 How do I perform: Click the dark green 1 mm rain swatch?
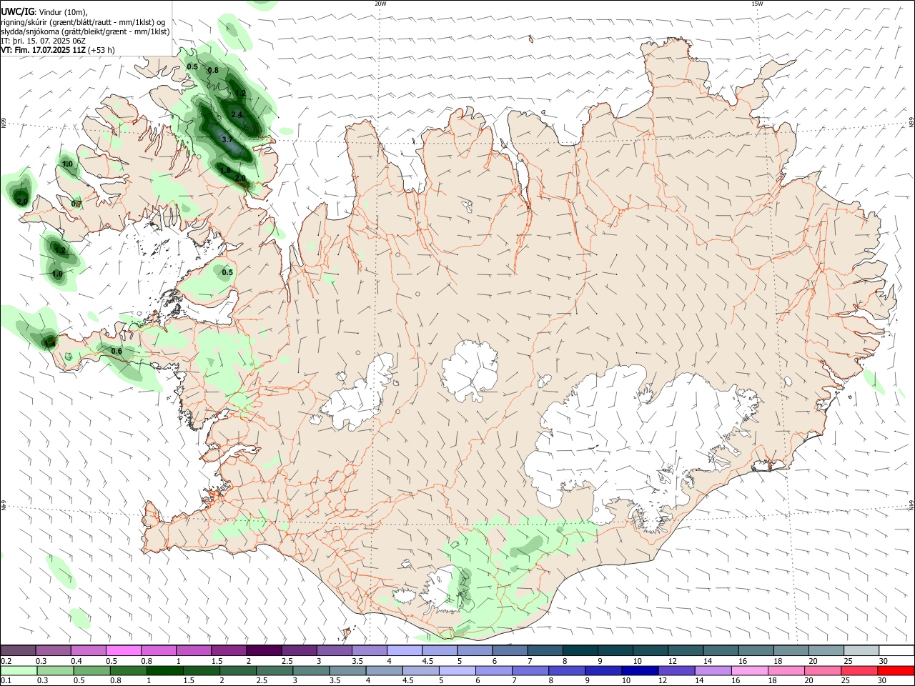coord(164,670)
